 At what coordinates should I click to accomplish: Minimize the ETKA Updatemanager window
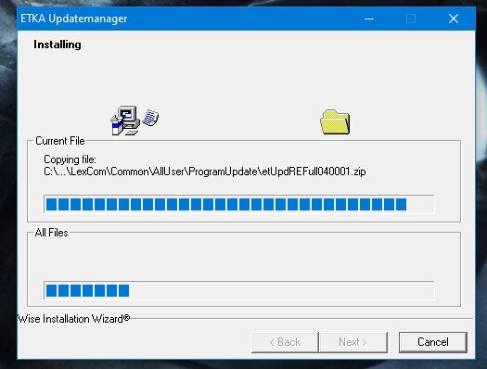(369, 19)
